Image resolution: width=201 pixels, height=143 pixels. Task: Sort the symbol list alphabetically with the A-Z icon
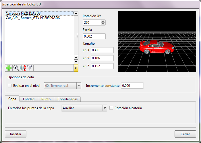(23, 68)
